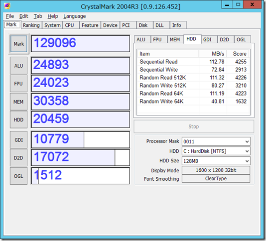This screenshot has height=241, width=266.
Task: Select the Sequential Read row
Action: pyautogui.click(x=193, y=62)
